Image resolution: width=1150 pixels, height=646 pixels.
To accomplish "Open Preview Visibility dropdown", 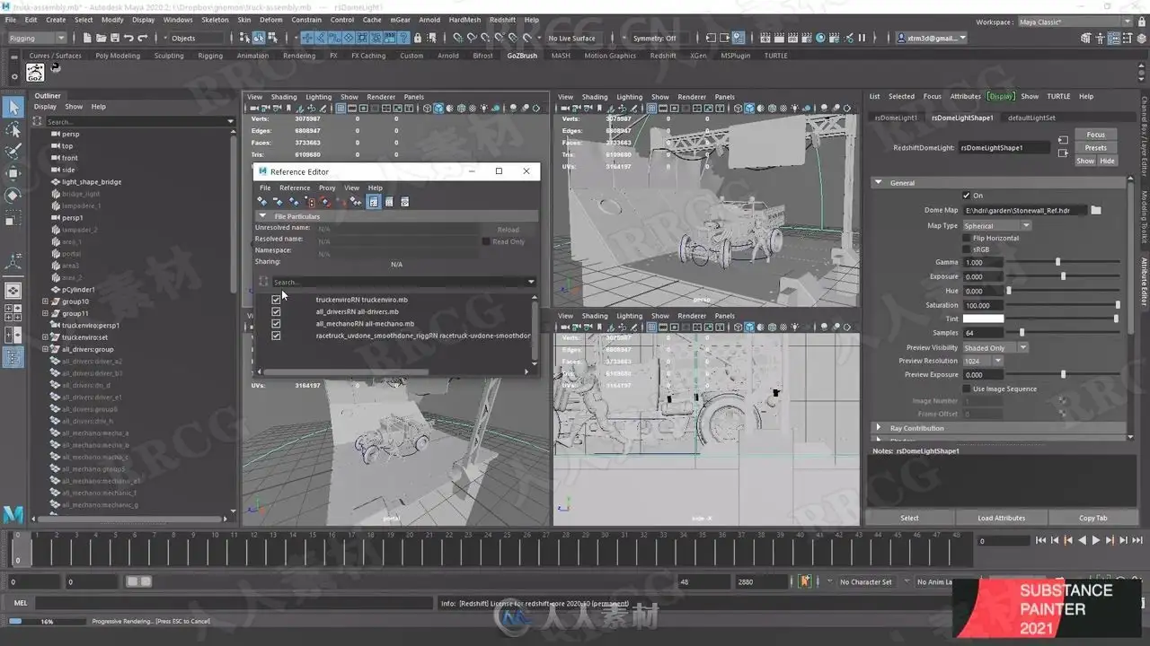I will pyautogui.click(x=995, y=347).
